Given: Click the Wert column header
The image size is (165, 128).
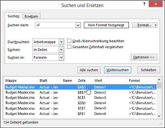Looking at the screenshot, I should (x=110, y=80).
